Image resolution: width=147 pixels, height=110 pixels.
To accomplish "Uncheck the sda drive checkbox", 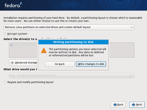I will tap(11, 45).
